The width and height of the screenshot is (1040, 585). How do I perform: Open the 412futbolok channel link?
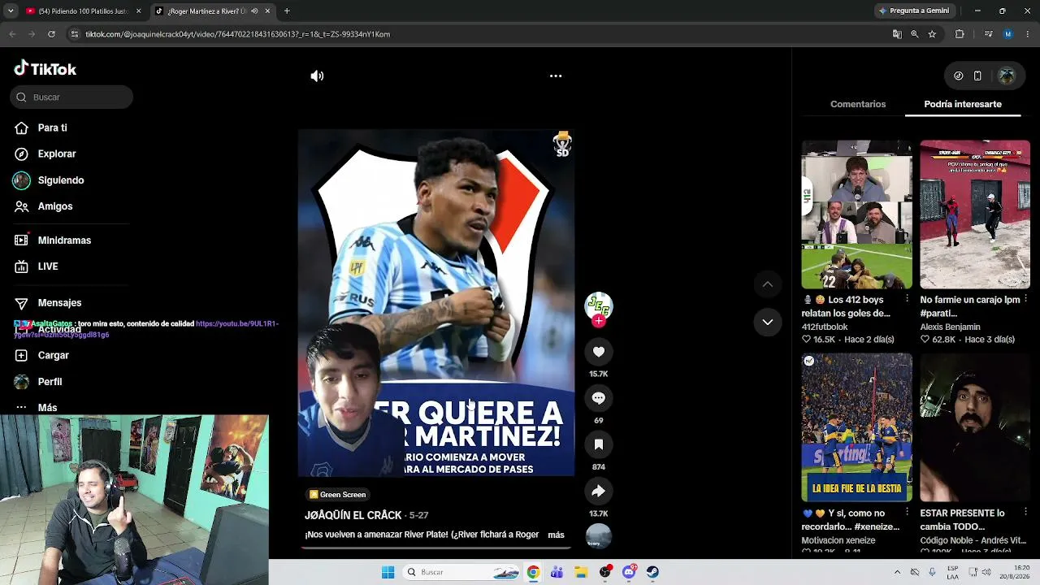tap(825, 327)
